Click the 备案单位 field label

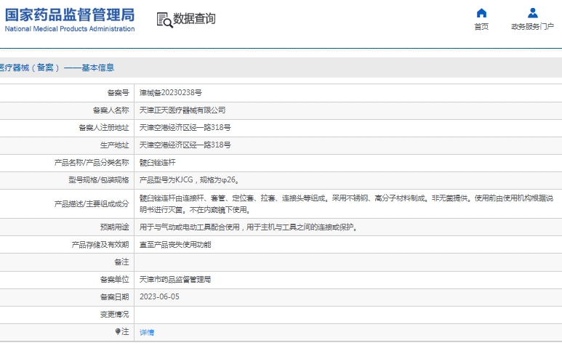click(x=114, y=279)
